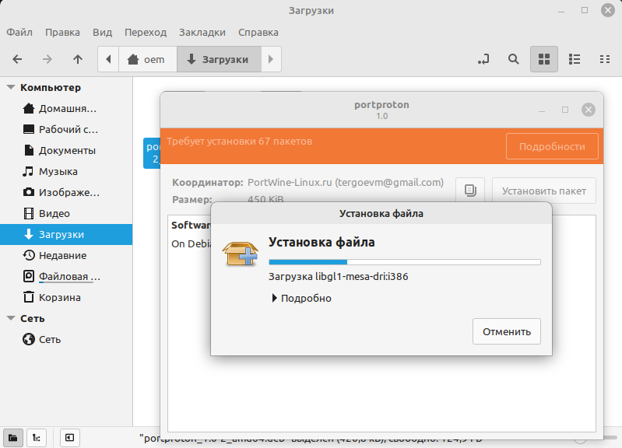Open Домашняя папка in sidebar
622x448 pixels.
pyautogui.click(x=66, y=108)
